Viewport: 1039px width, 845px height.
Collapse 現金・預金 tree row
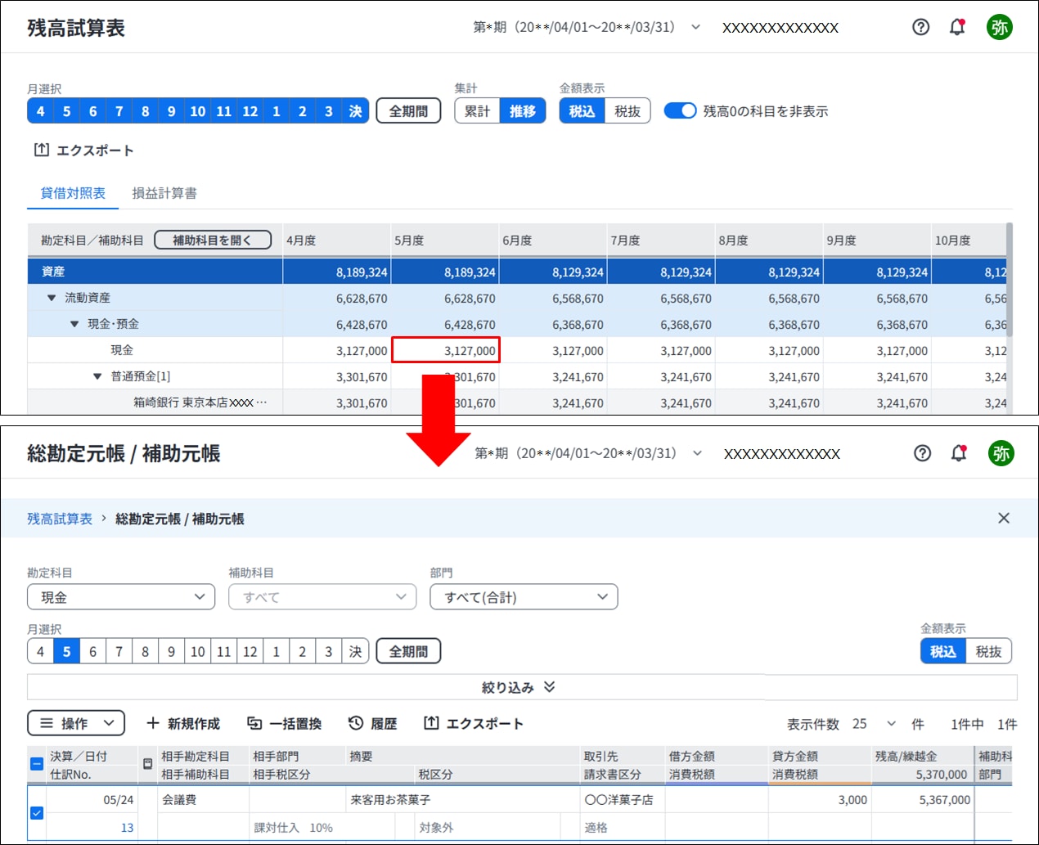(74, 324)
